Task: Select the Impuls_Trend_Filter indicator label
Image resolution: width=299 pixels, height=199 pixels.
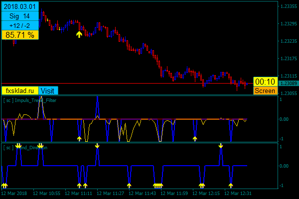Action: pos(30,100)
